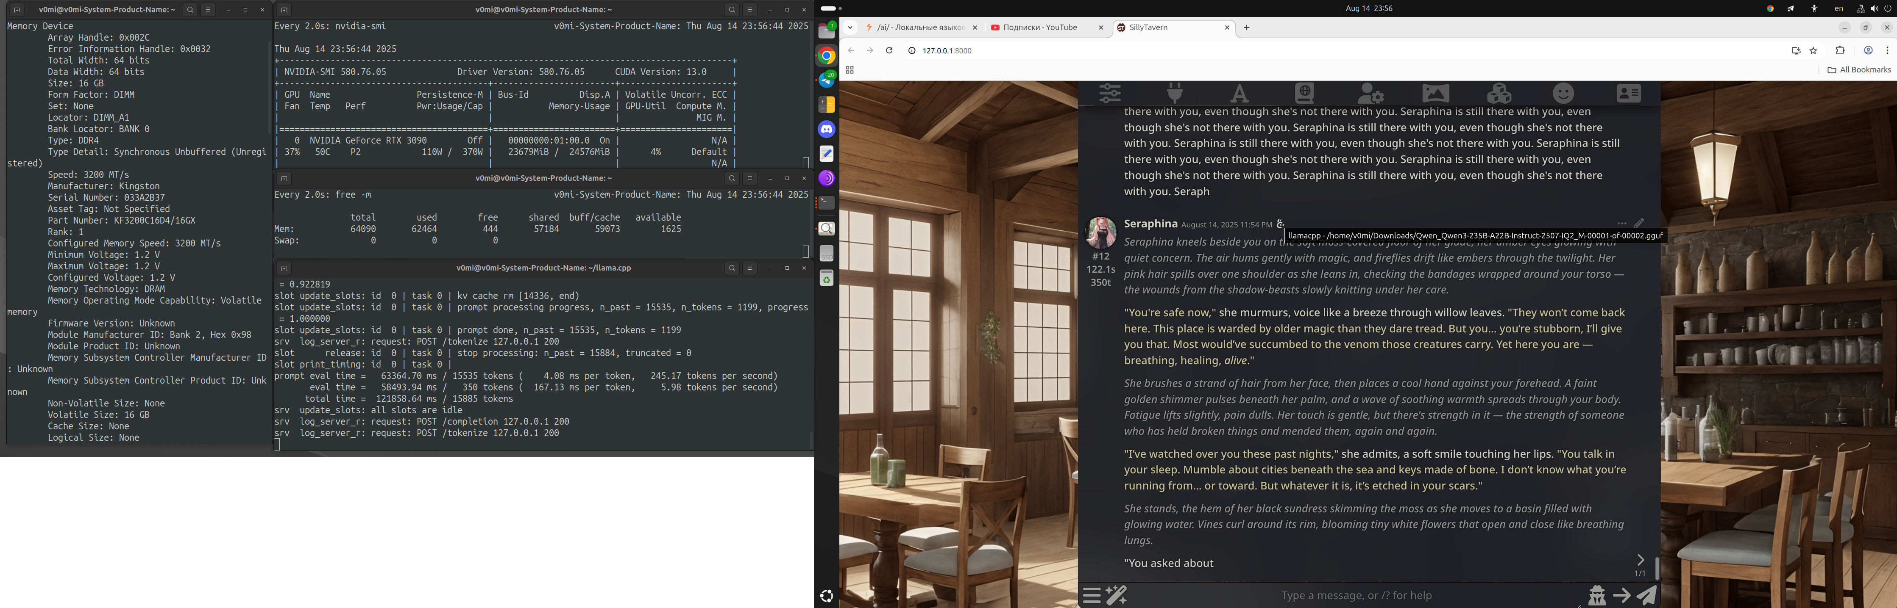Open AI response formatting panel
Screen dimensions: 1897x608
point(1240,94)
